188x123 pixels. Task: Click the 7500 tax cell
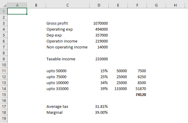pos(137,71)
